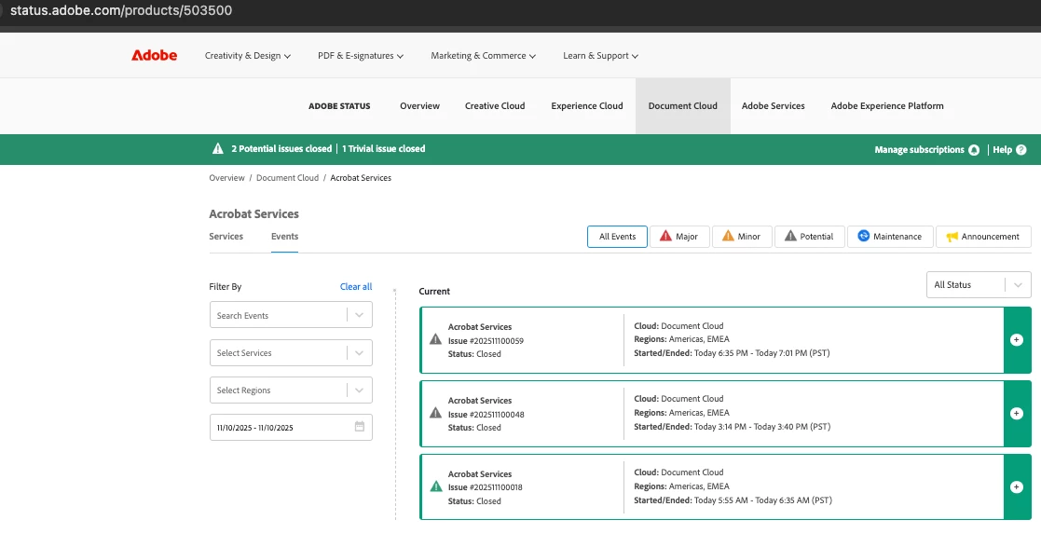Switch to the Services sub-tab
The image size is (1041, 534).
[226, 237]
